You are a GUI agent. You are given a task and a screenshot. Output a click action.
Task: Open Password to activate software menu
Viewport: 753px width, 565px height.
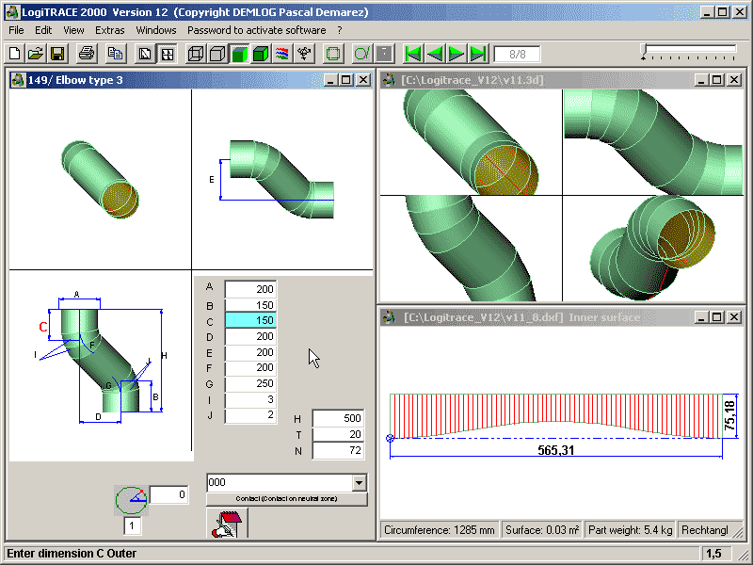click(x=256, y=30)
